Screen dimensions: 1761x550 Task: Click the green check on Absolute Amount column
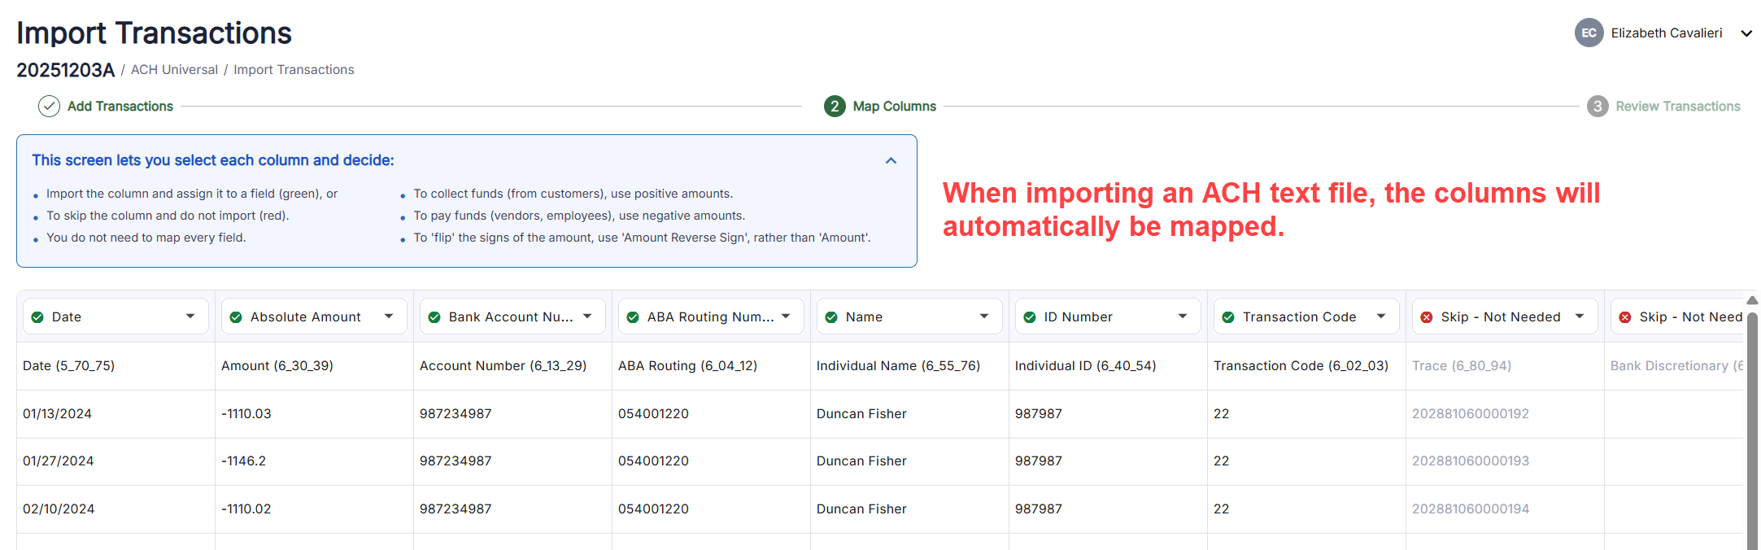click(236, 317)
